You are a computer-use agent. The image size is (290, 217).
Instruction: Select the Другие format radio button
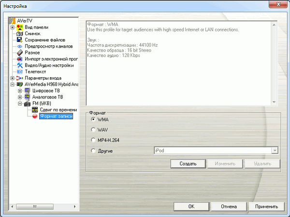(93, 151)
